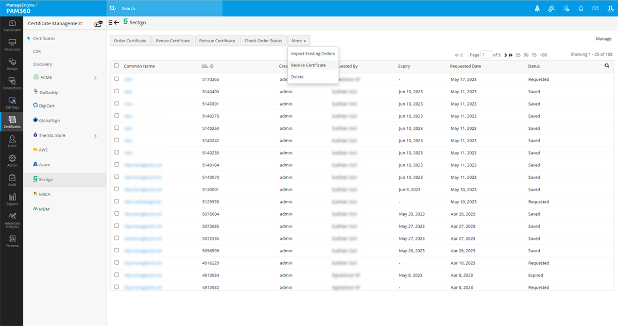The width and height of the screenshot is (618, 326).
Task: Click the page number input field
Action: point(486,55)
